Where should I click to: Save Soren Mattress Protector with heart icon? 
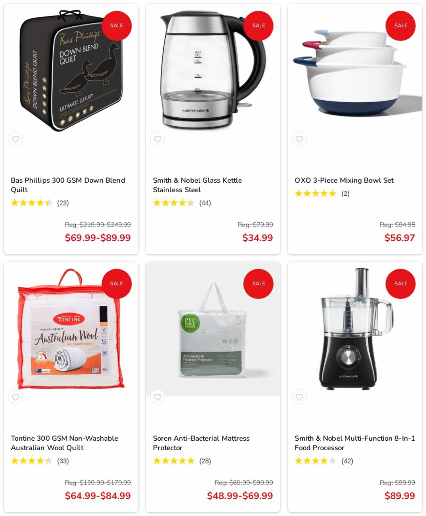(x=157, y=397)
